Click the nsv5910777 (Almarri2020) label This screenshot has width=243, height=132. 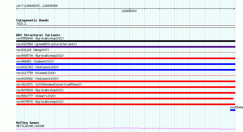coord(36,96)
